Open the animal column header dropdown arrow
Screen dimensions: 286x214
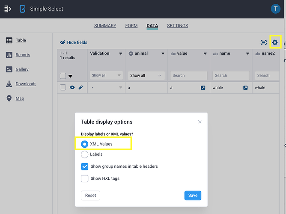tap(163, 53)
